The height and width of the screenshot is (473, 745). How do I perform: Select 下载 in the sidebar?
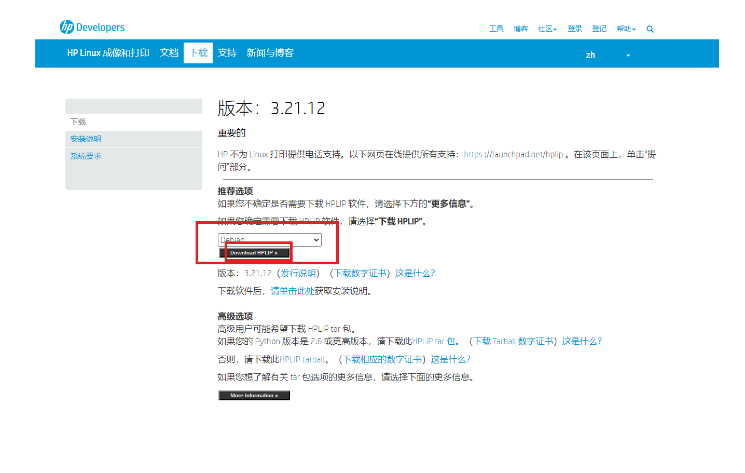point(78,121)
